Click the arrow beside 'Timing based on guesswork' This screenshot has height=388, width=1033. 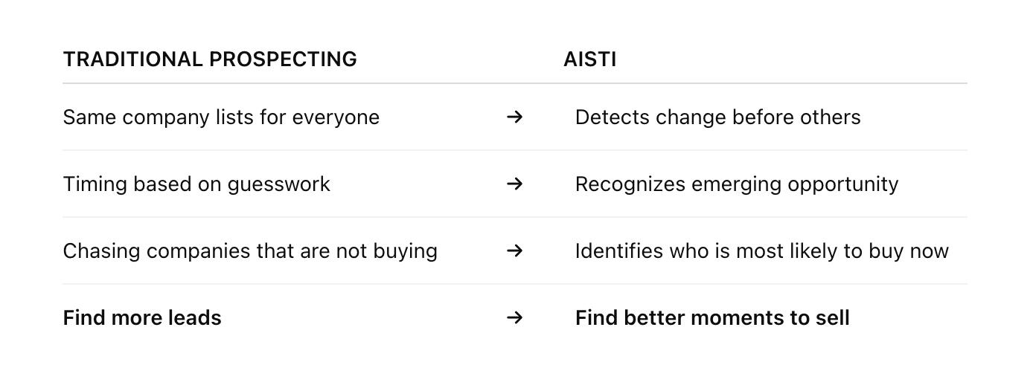514,184
